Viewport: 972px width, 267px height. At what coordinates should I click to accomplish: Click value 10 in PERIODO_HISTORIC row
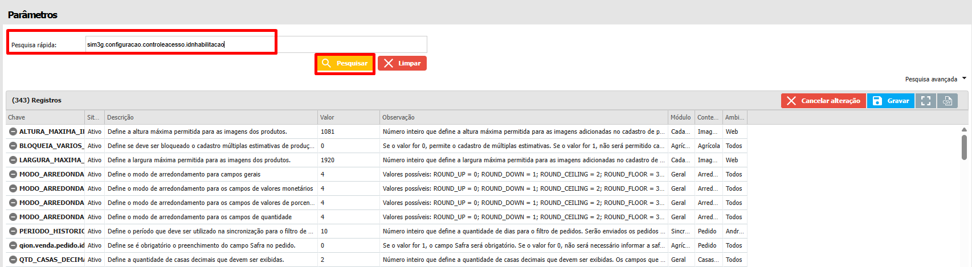pyautogui.click(x=349, y=231)
